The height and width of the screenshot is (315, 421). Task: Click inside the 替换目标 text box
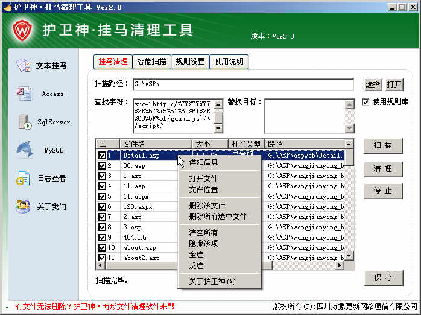pyautogui.click(x=305, y=116)
